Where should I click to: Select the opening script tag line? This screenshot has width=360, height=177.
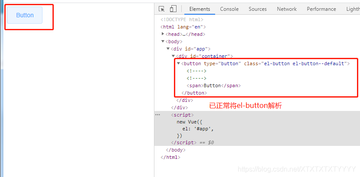tap(182, 115)
